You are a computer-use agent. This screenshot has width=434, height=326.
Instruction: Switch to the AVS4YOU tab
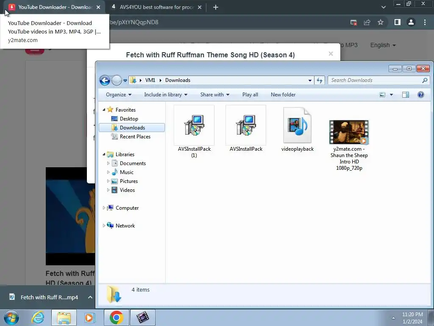[x=156, y=7]
